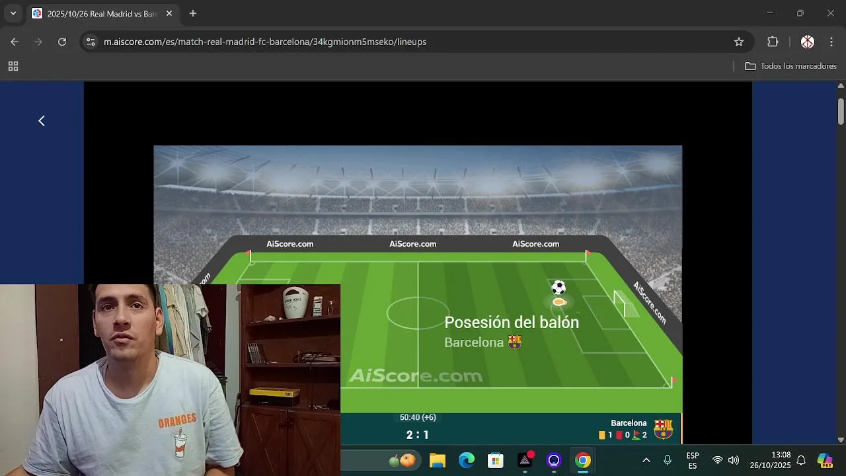Viewport: 846px width, 476px height.
Task: Open the 'Todos los marcadores' folder
Action: click(790, 66)
